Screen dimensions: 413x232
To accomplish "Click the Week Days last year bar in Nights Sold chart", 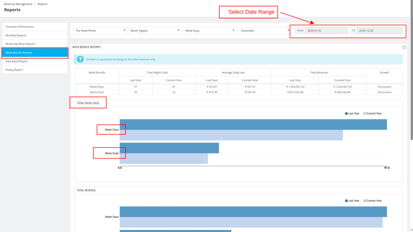I will (253, 125).
